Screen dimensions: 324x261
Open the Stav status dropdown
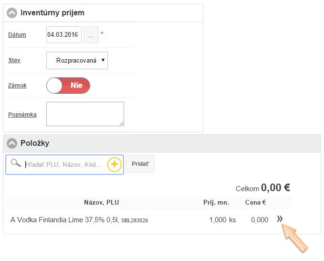pyautogui.click(x=77, y=61)
